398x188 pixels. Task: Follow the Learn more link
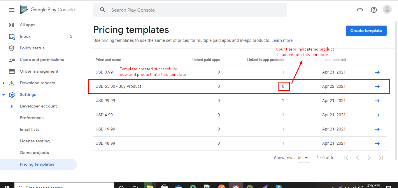click(x=282, y=41)
